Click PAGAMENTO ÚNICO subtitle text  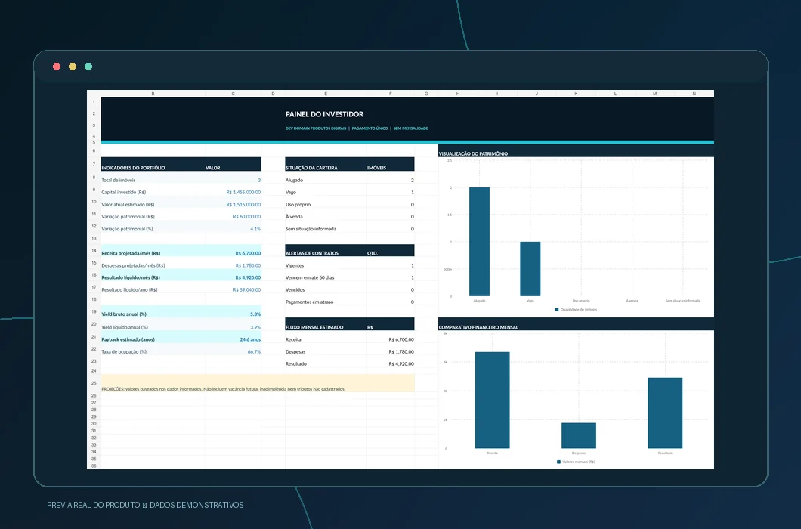[370, 128]
